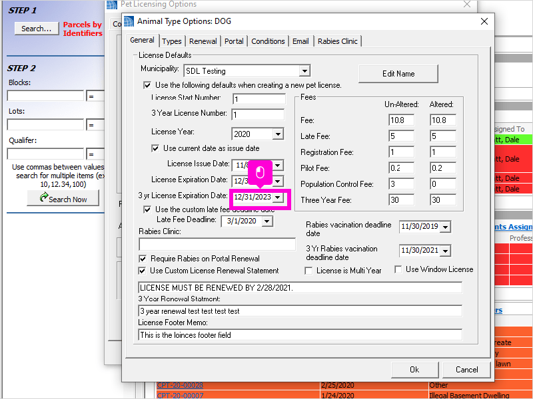Click the Rabies Clinic text field
Viewport: 533px width, 399px height.
click(217, 244)
